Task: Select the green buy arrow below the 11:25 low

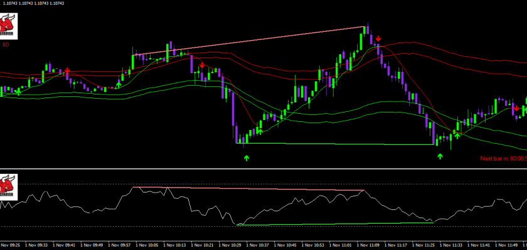Action: [440, 156]
